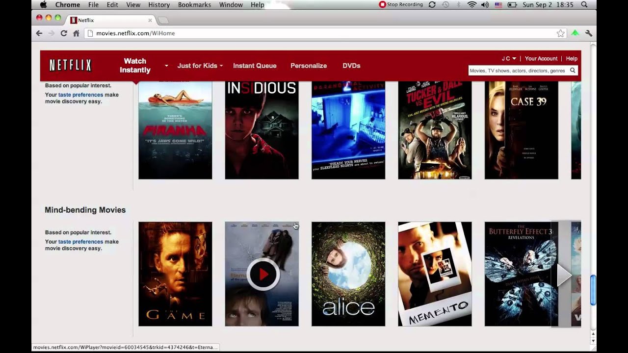Click the search magnifier icon in Netflix search box

572,71
